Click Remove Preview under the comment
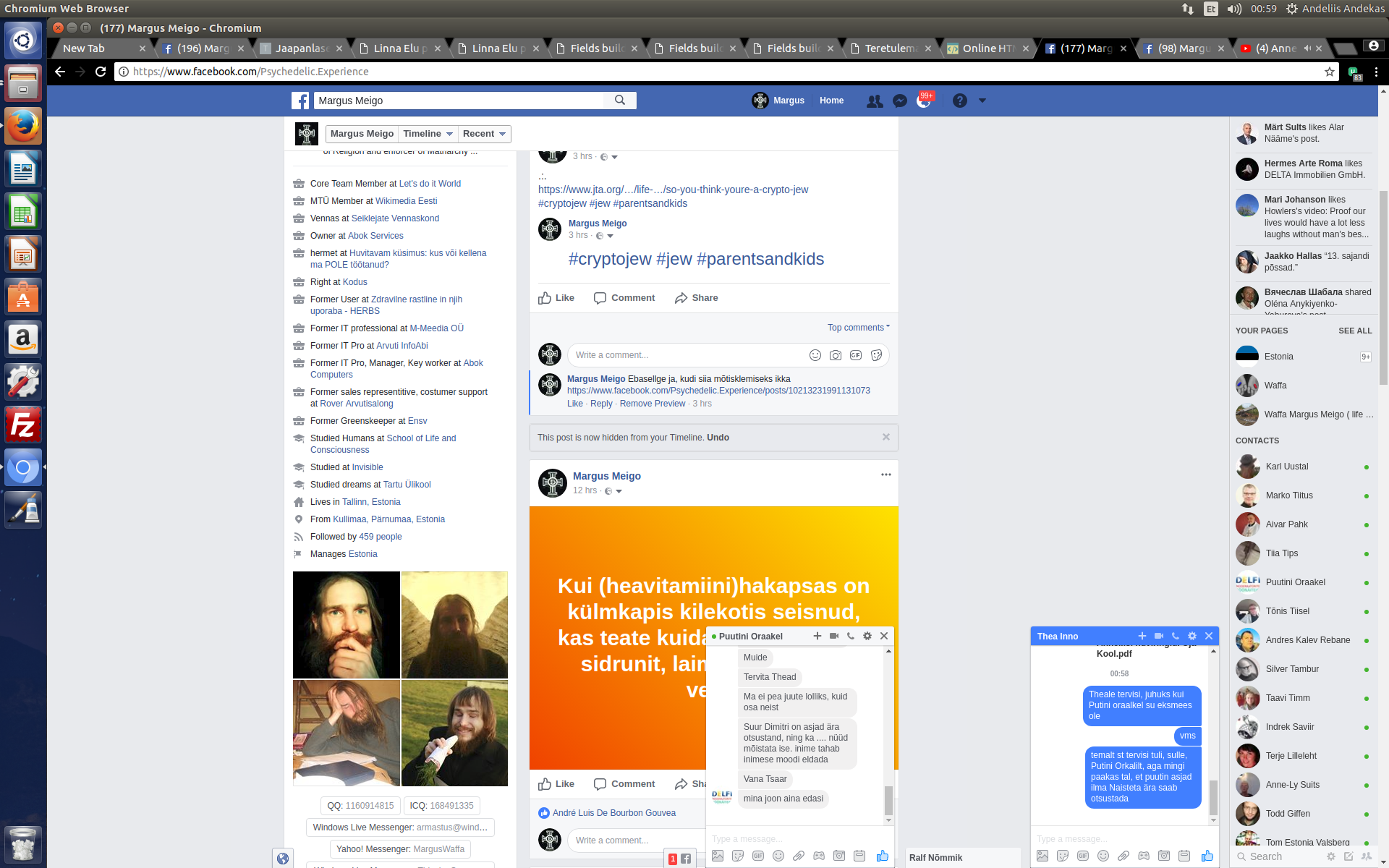1389x868 pixels. tap(653, 404)
